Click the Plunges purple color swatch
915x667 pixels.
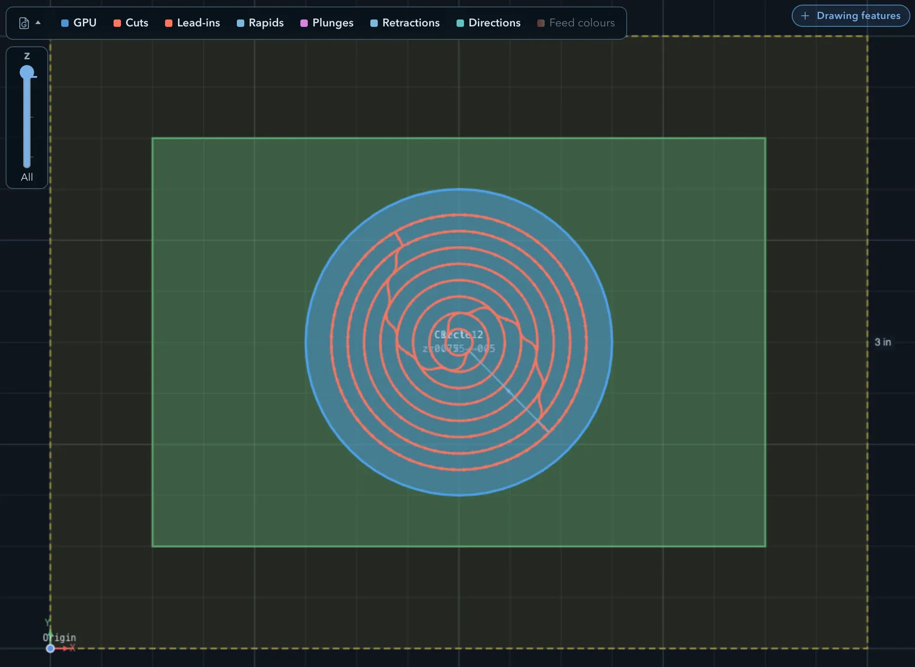click(304, 23)
